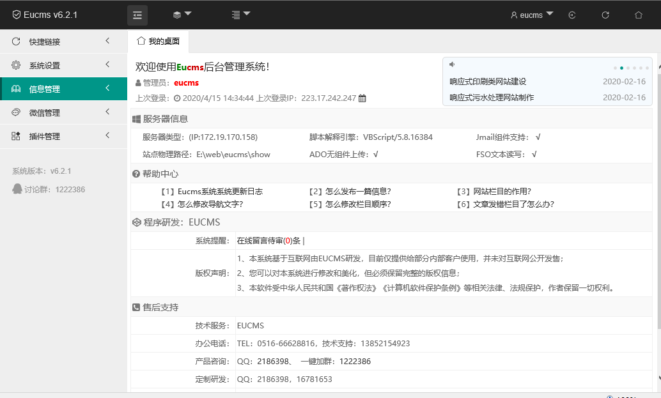Click the 系统版本：v6.2.1 text
Screen dimensions: 661x398
(x=42, y=171)
